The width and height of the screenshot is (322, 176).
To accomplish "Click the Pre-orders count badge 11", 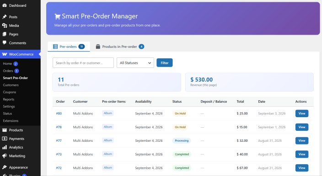I will [x=81, y=47].
